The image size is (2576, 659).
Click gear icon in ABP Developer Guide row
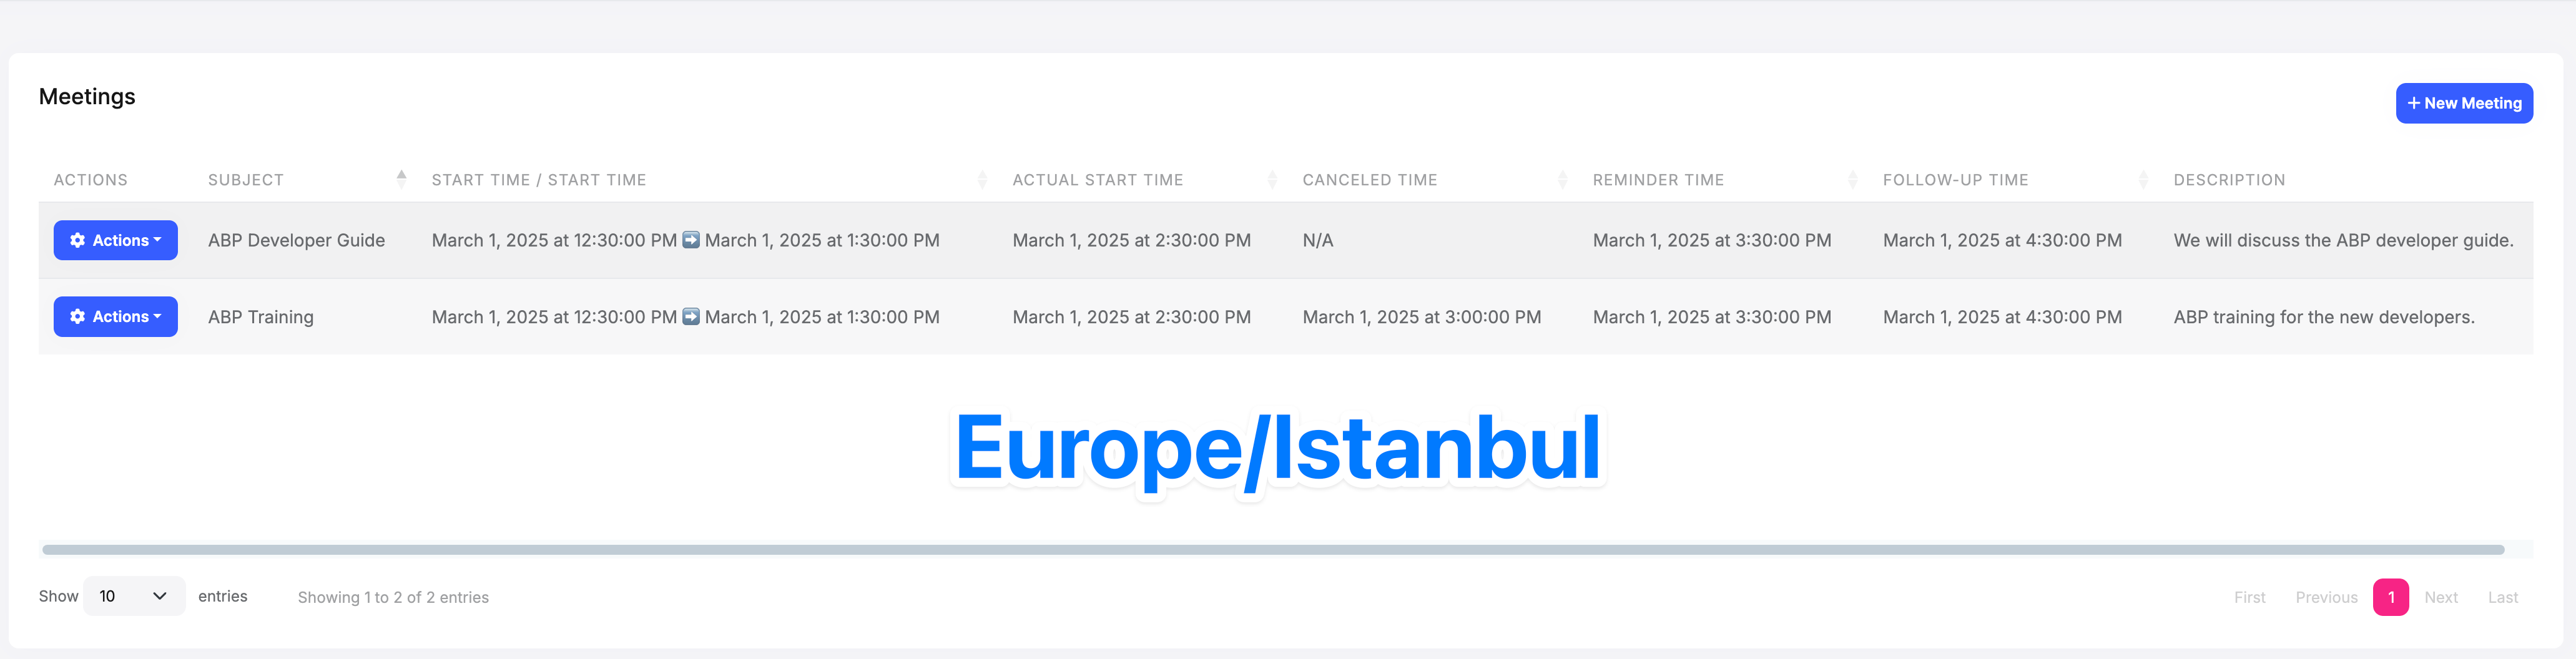point(77,241)
